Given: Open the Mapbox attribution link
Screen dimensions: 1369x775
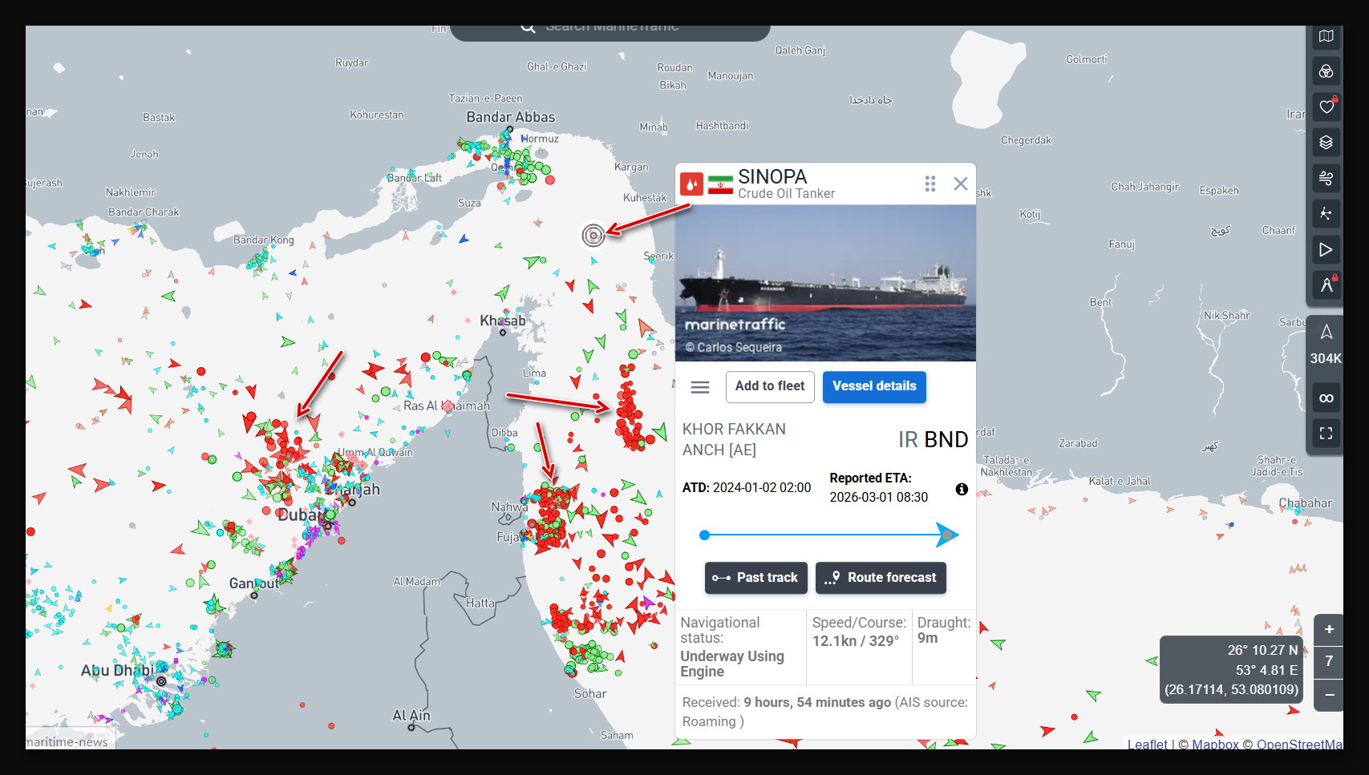Looking at the screenshot, I should 1215,744.
